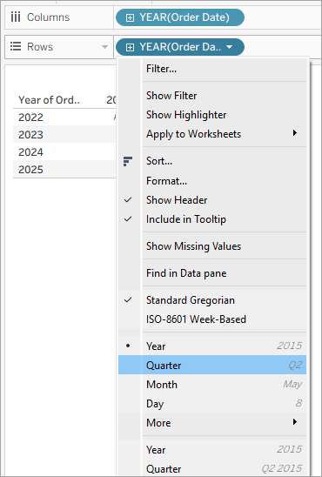Click the Columns shelf icon
The image size is (322, 477).
coord(16,17)
